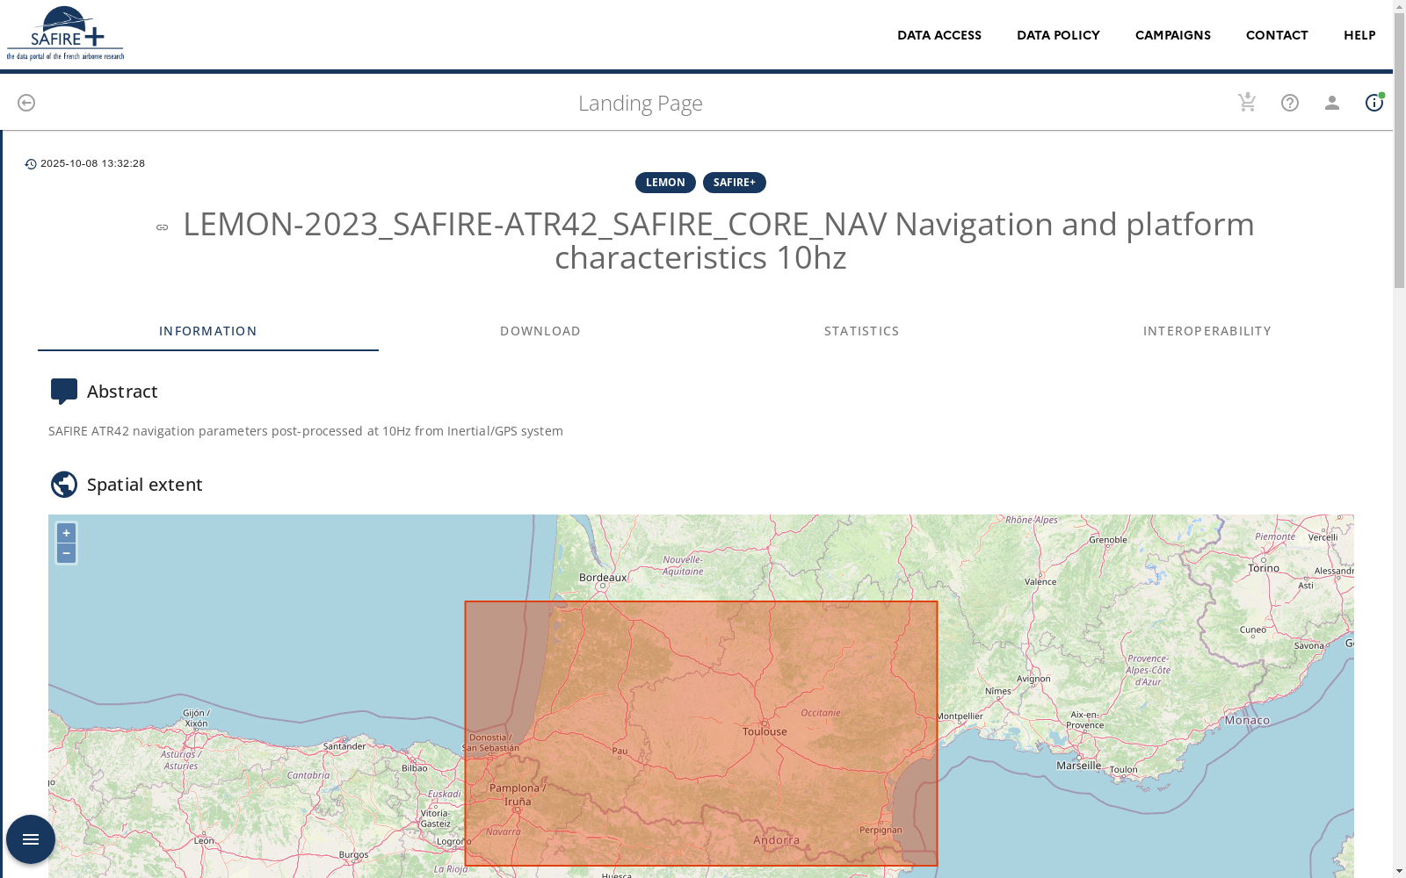Click the history clock icon near timestamp
The image size is (1406, 878).
(x=31, y=164)
